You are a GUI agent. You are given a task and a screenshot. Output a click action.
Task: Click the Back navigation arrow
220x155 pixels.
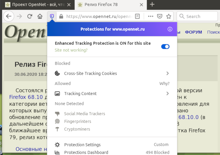coord(9,16)
